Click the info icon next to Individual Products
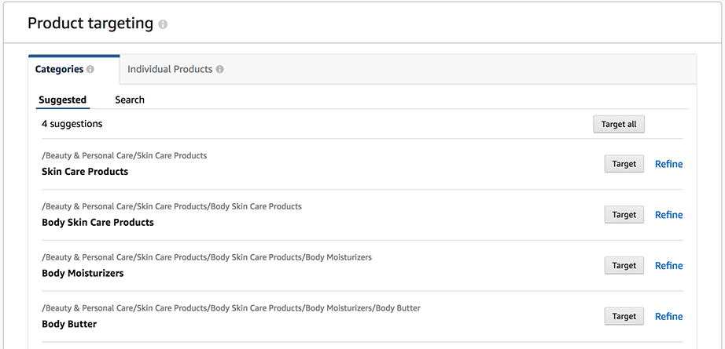This screenshot has height=349, width=725. pos(219,70)
